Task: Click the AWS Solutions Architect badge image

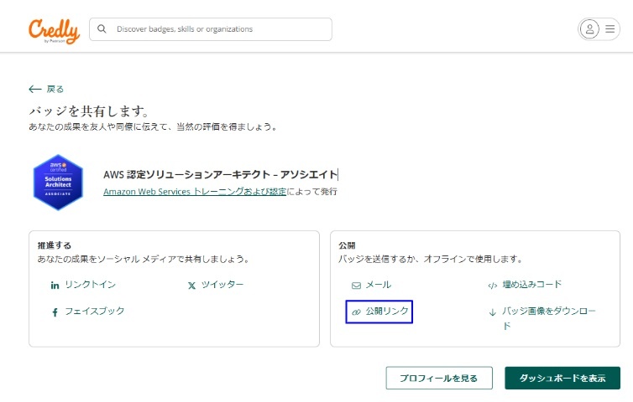Action: 58,183
